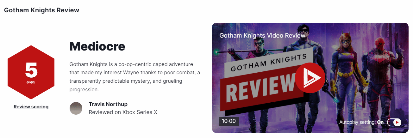Select the Gotham Knights Video Review title

tap(262, 35)
